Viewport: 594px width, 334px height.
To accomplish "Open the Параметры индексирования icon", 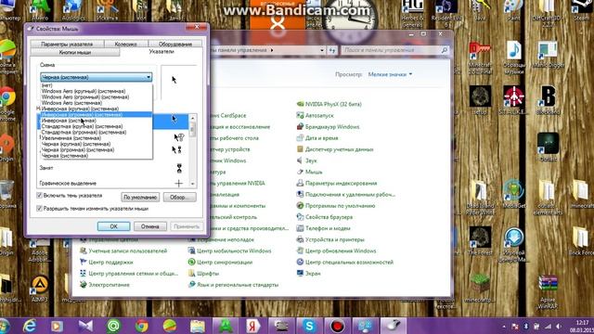I will (300, 184).
